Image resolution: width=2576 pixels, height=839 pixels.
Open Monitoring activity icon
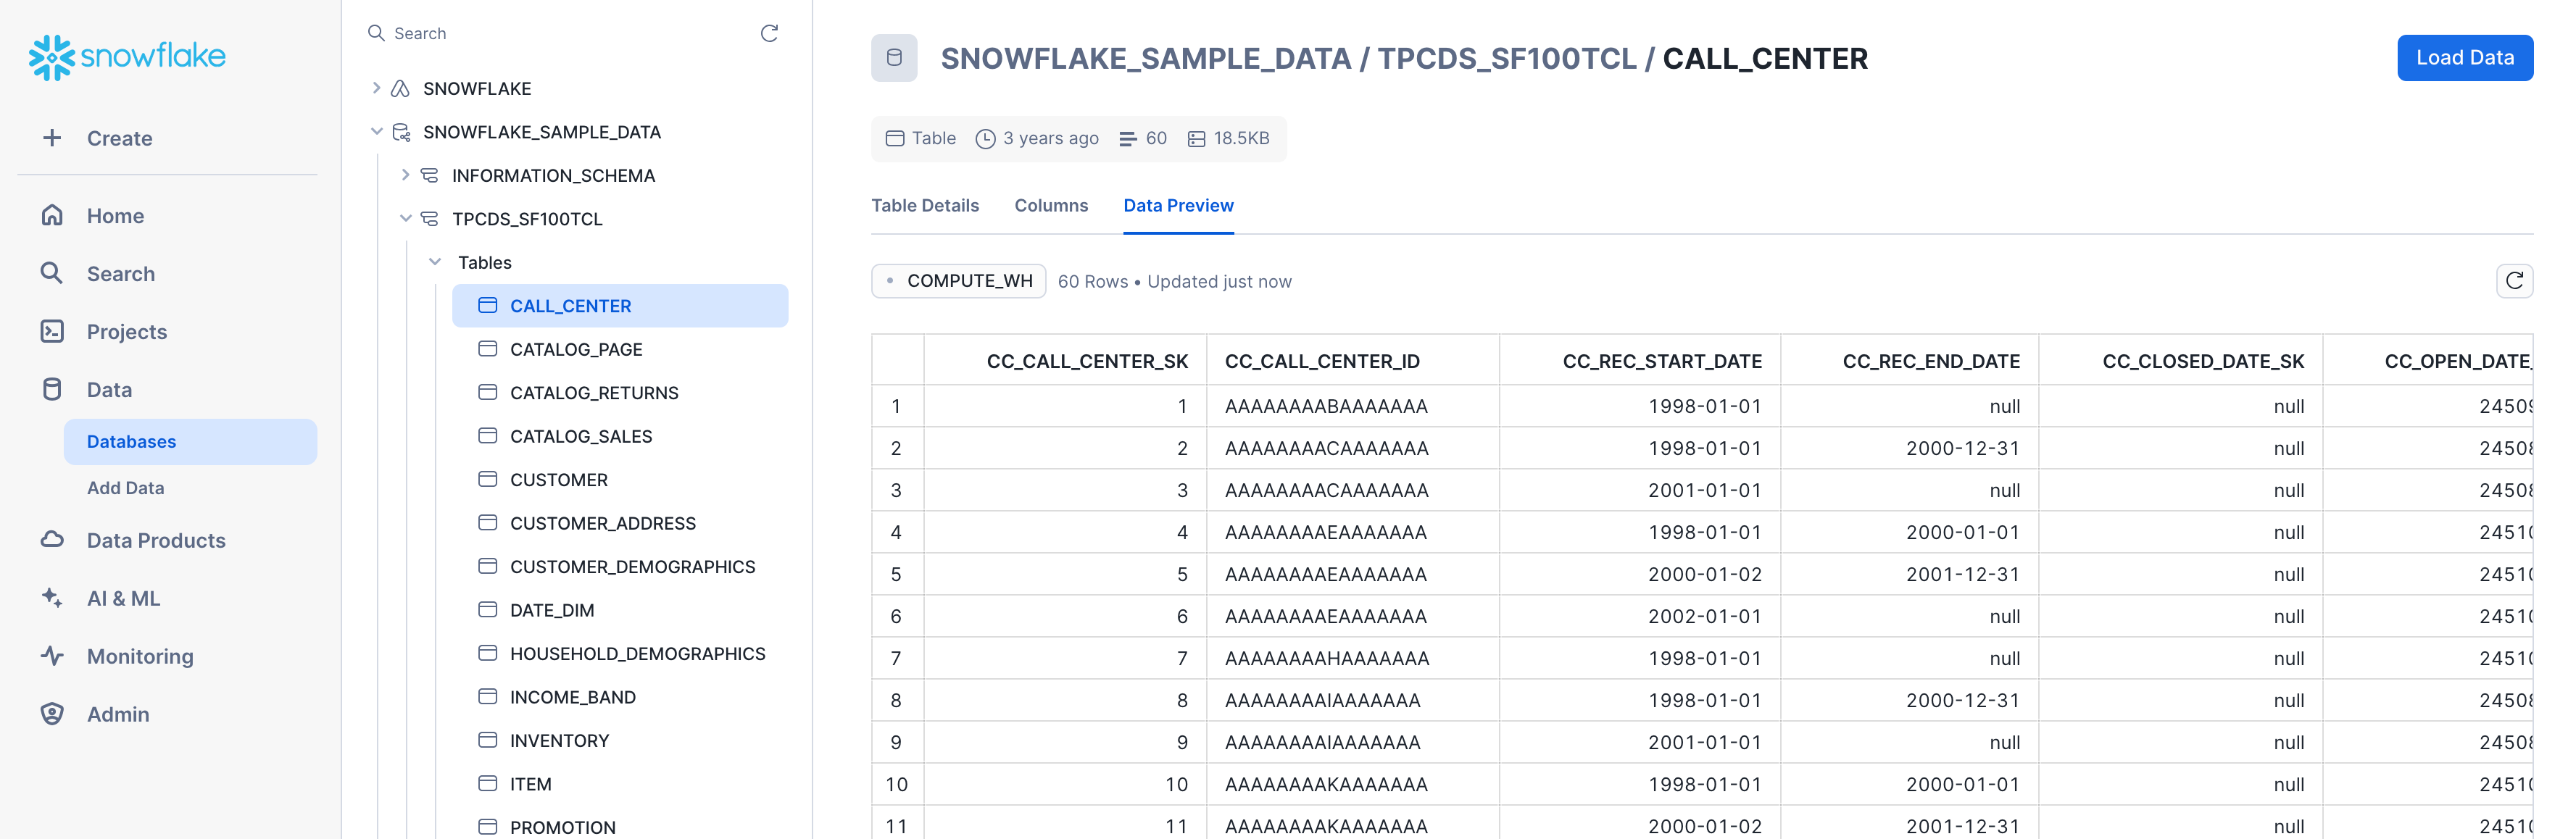click(52, 656)
